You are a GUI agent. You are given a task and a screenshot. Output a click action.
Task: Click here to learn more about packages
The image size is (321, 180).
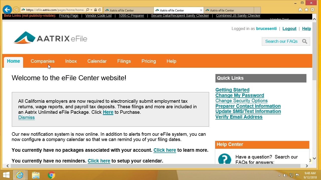pos(165,150)
